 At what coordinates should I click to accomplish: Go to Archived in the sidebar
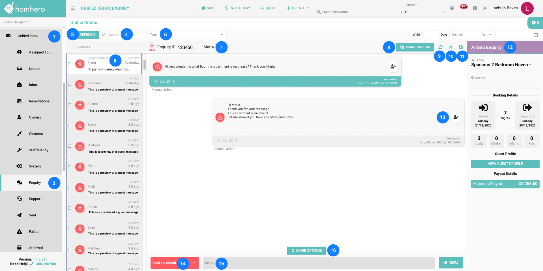[36, 248]
